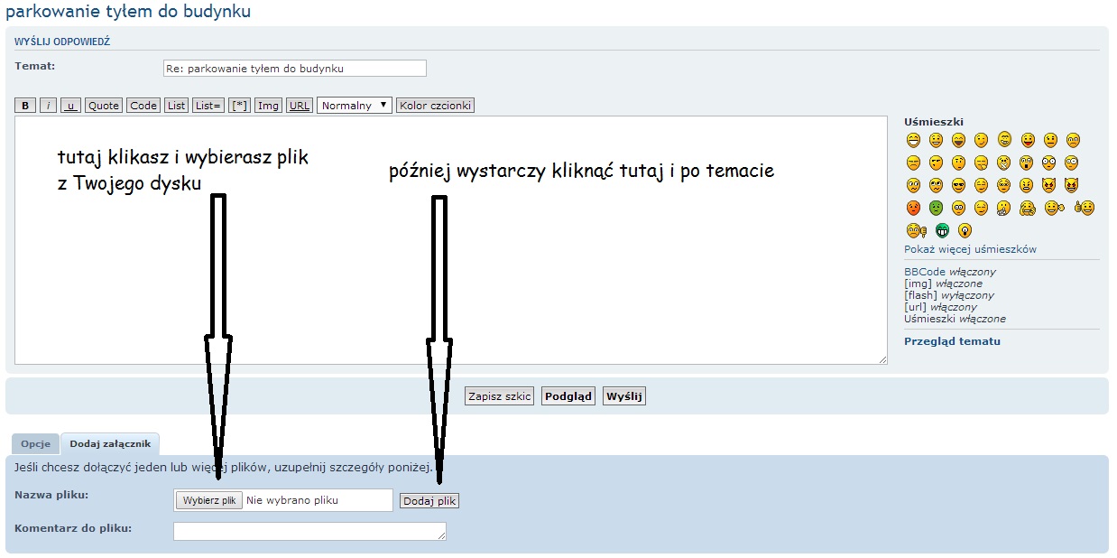Insert the thumbs up smiley
This screenshot has height=558, width=1117.
(1084, 208)
